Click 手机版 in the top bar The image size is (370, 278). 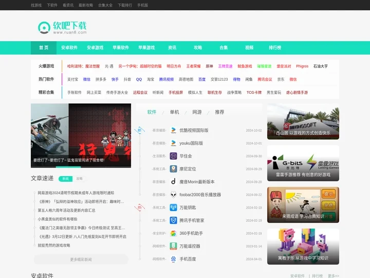point(142,5)
